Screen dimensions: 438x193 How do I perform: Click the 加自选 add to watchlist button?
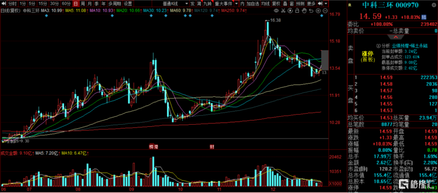pyautogui.click(x=253, y=4)
